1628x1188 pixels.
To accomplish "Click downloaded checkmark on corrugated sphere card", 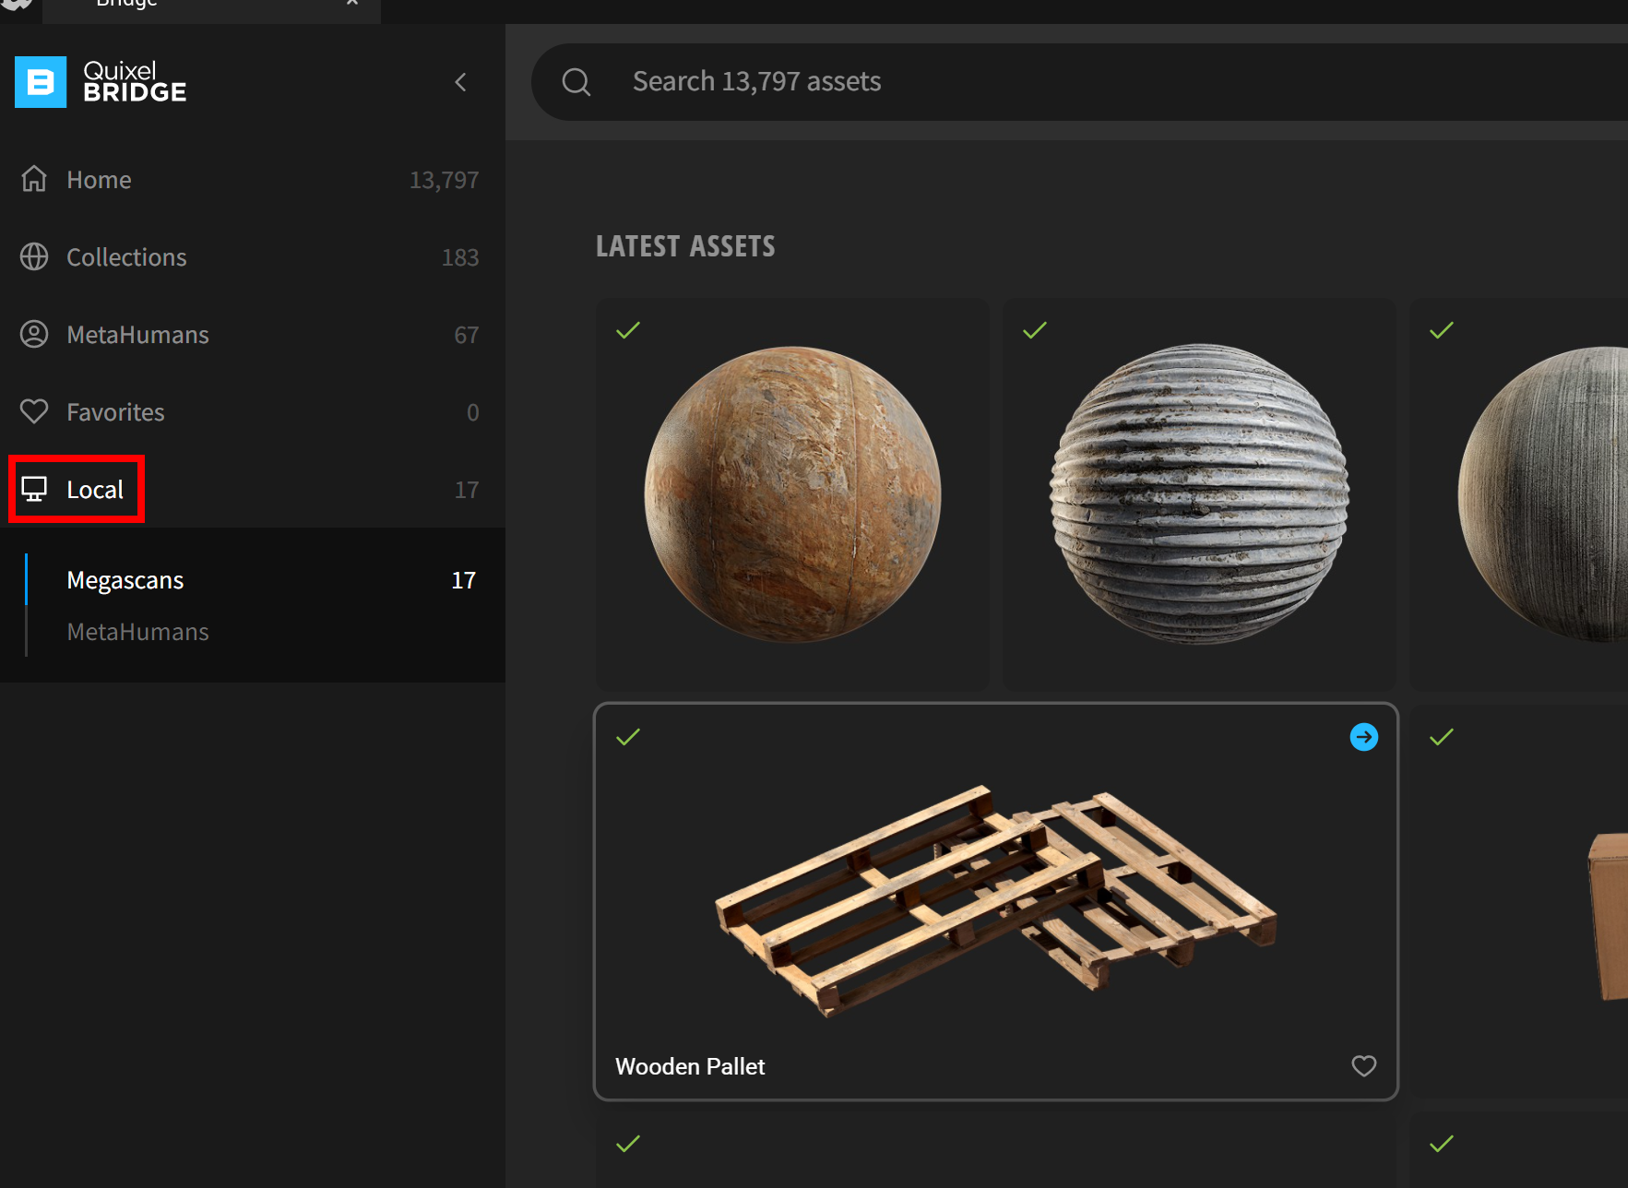I will (1035, 330).
